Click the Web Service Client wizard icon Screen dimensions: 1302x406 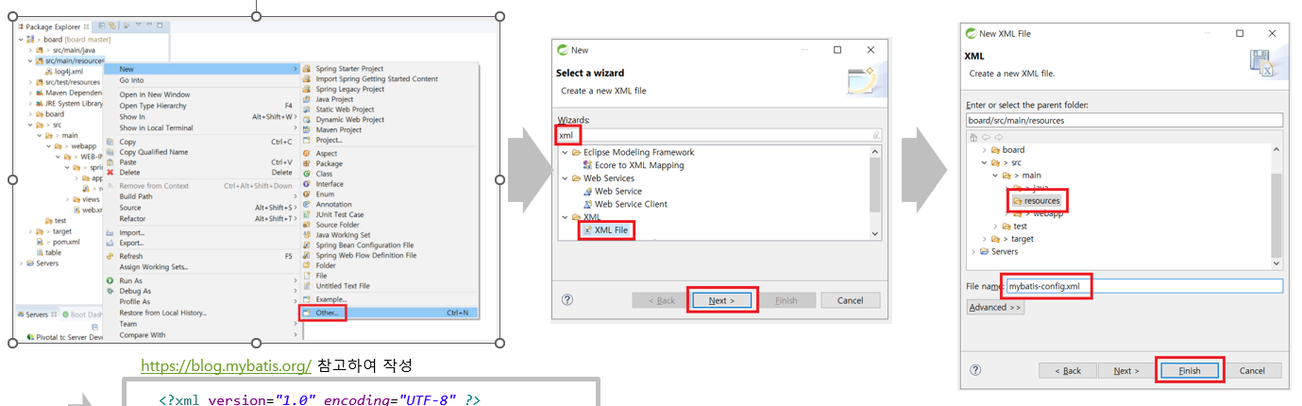[586, 204]
